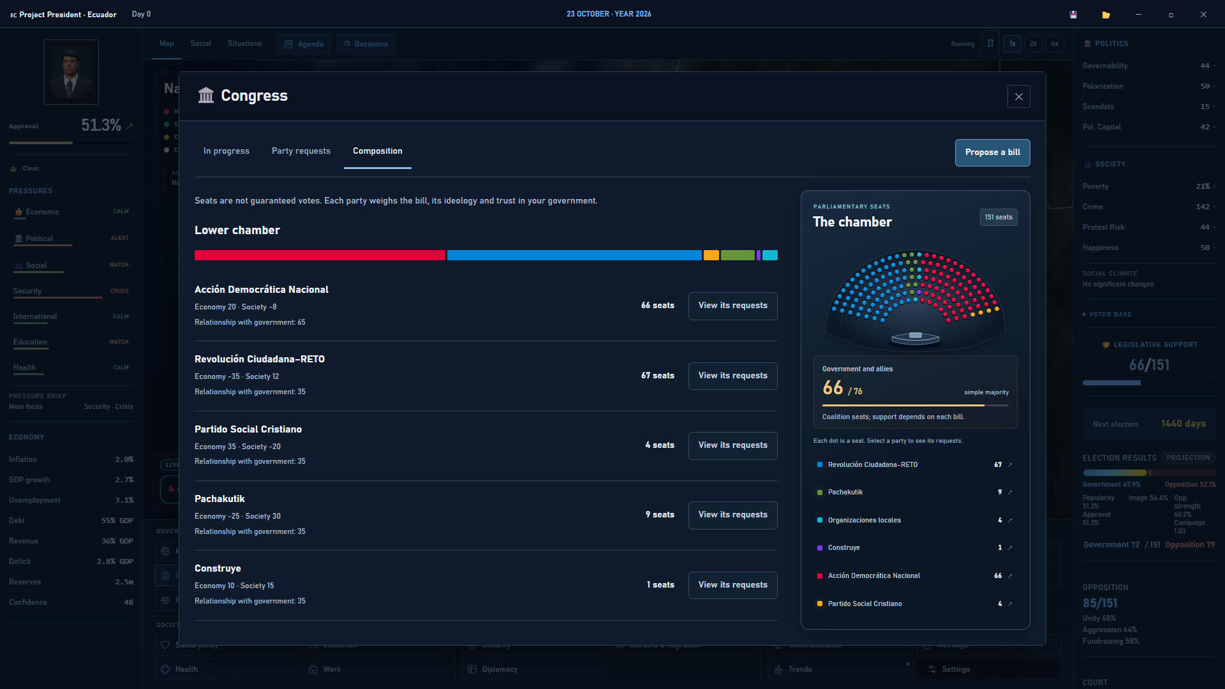Open the Diplomacy panel
The height and width of the screenshot is (689, 1225).
coord(533,669)
